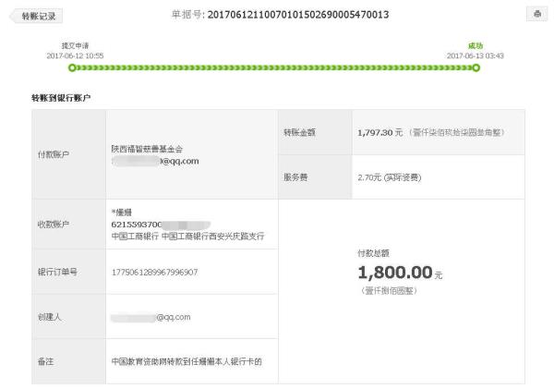Click bank branch 中国工商银行西安兴庆路支行
Screen dimensions: 554x389
(213, 237)
